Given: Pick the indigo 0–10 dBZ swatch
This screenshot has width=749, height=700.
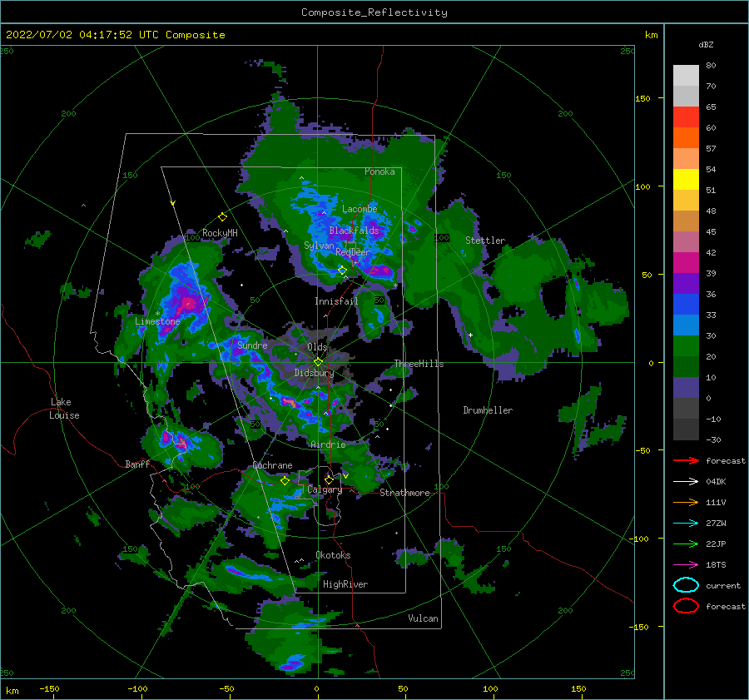Looking at the screenshot, I should (686, 388).
